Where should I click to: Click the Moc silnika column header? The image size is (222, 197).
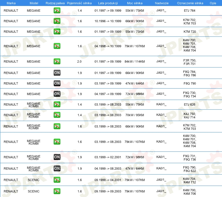point(135,3)
